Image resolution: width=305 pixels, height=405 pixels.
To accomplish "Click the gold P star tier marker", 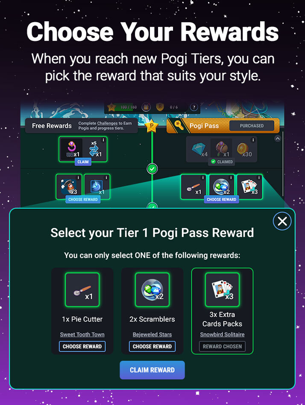I will point(152,126).
